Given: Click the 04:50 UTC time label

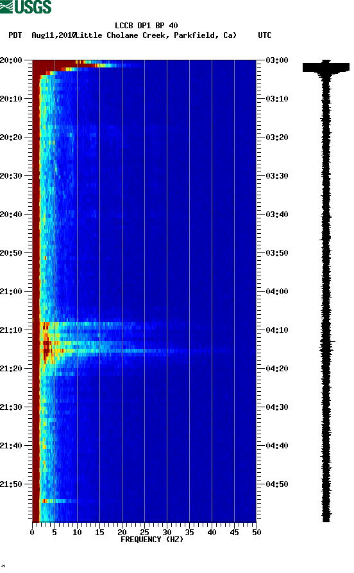Looking at the screenshot, I should pyautogui.click(x=277, y=484).
